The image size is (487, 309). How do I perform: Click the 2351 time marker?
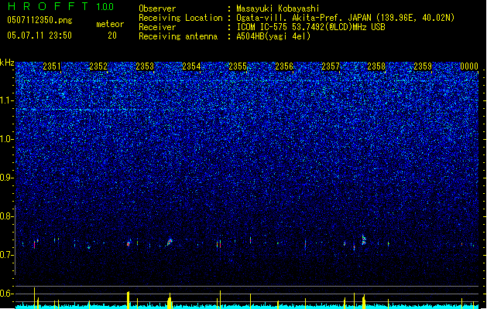point(52,66)
